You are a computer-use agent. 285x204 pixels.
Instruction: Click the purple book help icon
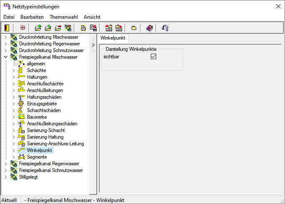point(150,28)
